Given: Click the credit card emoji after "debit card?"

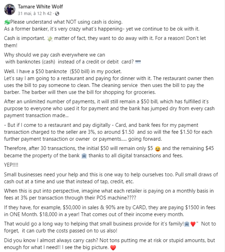Looking at the screenshot, I should [x=138, y=62].
